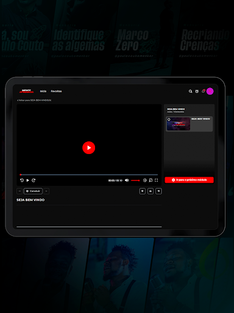Click the small play icon in controls
The width and height of the screenshot is (234, 313).
[x=28, y=180]
